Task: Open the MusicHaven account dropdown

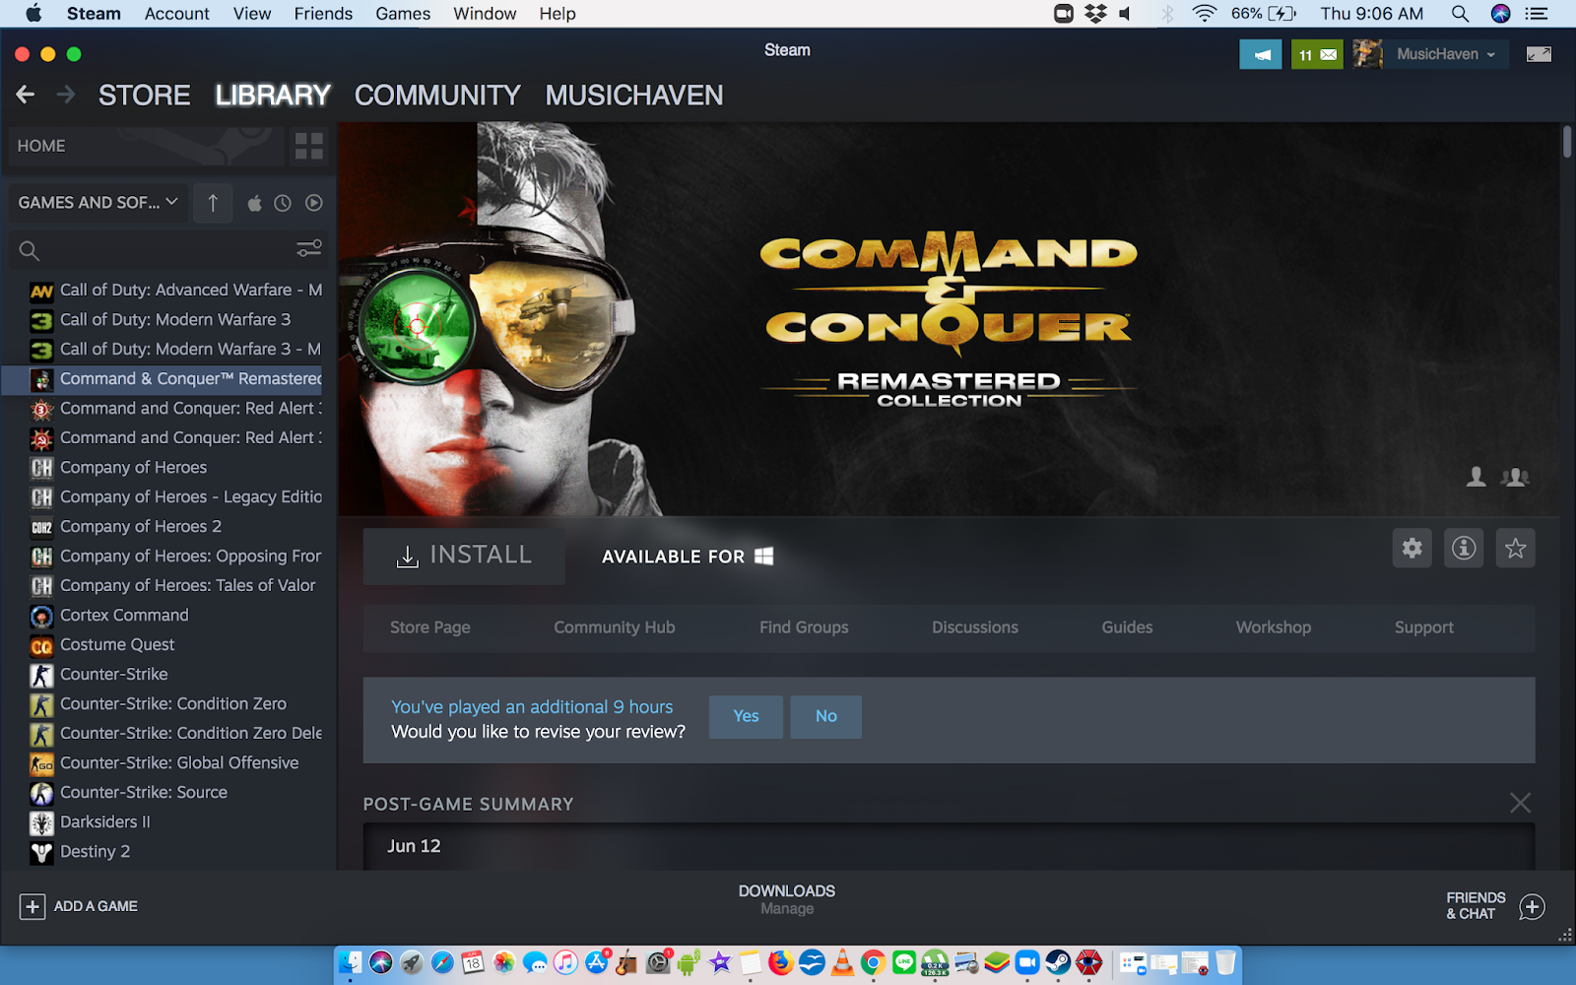Action: 1446,54
